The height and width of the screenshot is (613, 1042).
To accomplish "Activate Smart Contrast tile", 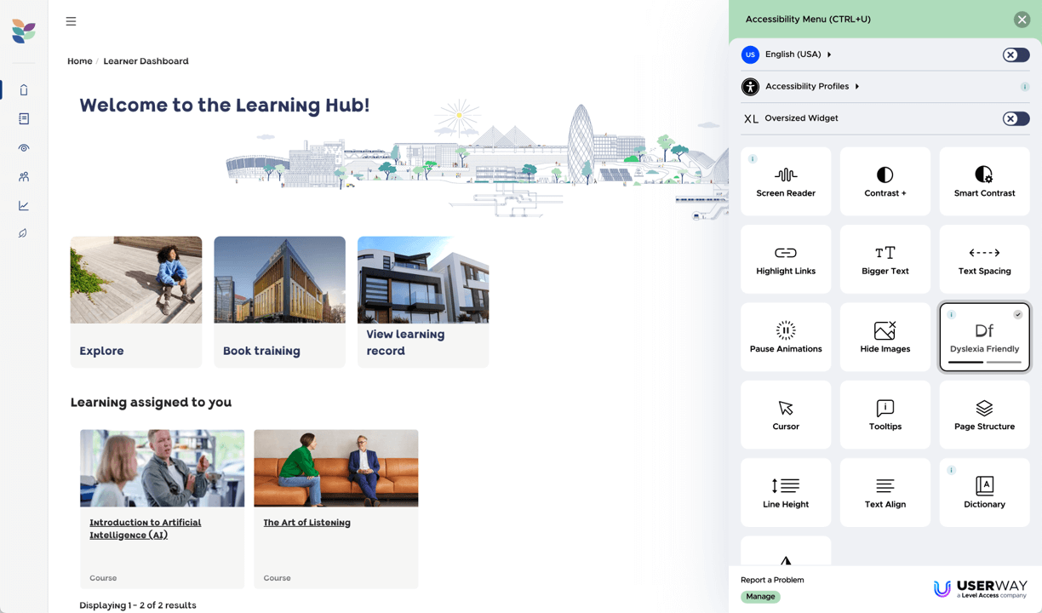I will coord(984,181).
